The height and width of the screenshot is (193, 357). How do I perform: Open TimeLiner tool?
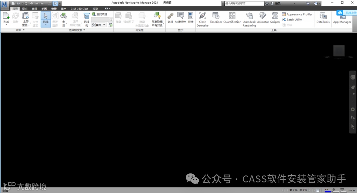(x=216, y=18)
